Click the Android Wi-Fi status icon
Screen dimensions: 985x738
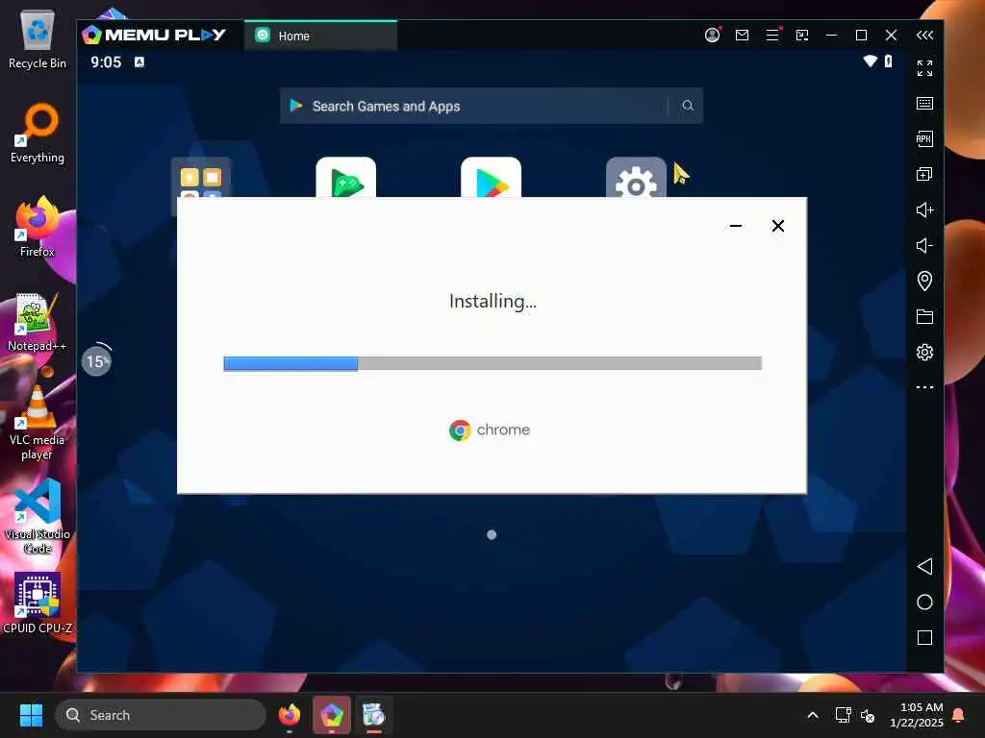point(870,61)
